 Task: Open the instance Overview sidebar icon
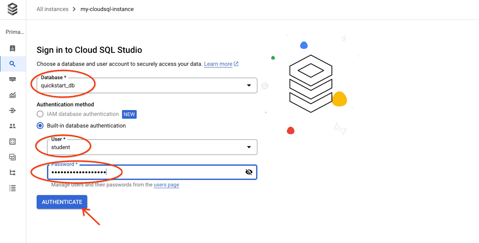13,48
